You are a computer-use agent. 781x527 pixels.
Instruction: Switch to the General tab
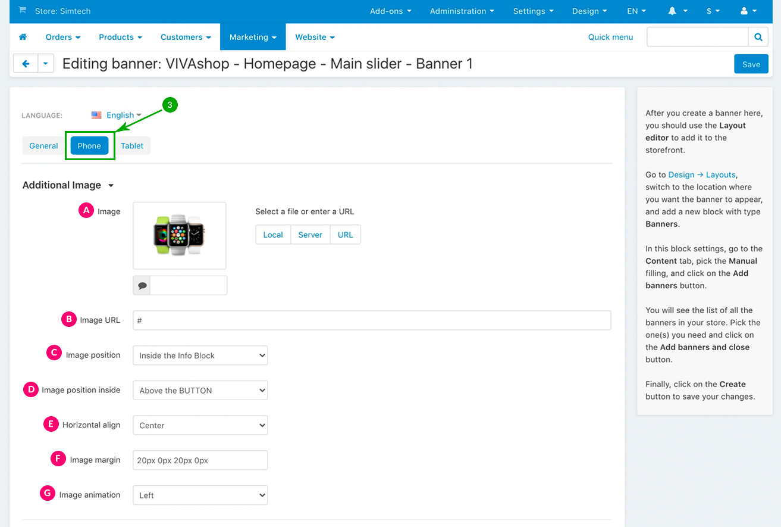43,146
